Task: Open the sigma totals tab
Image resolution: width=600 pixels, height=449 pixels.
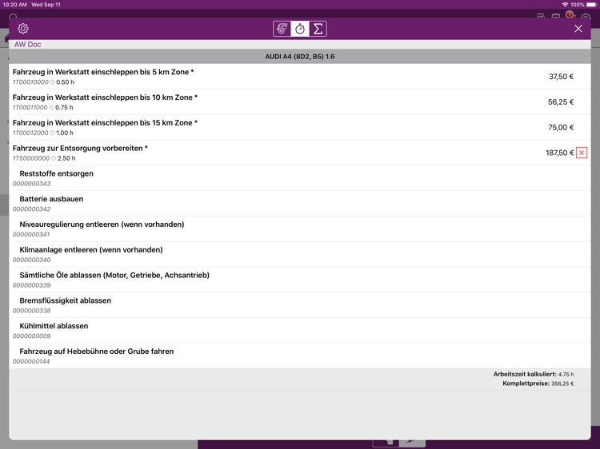Action: (x=318, y=29)
